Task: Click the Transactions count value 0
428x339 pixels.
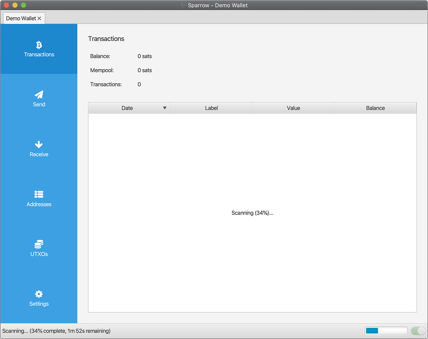Action: point(139,84)
